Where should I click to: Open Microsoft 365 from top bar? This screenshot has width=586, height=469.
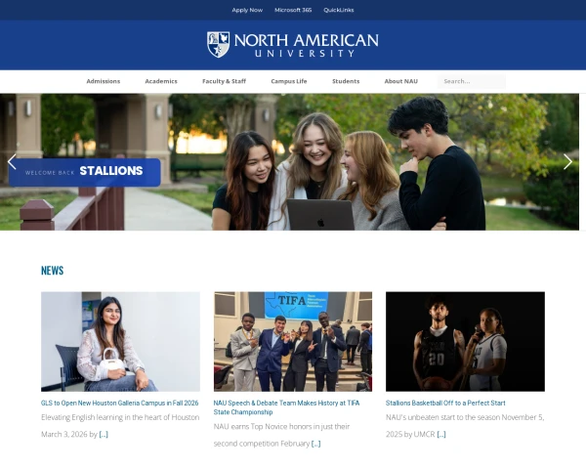pos(293,10)
